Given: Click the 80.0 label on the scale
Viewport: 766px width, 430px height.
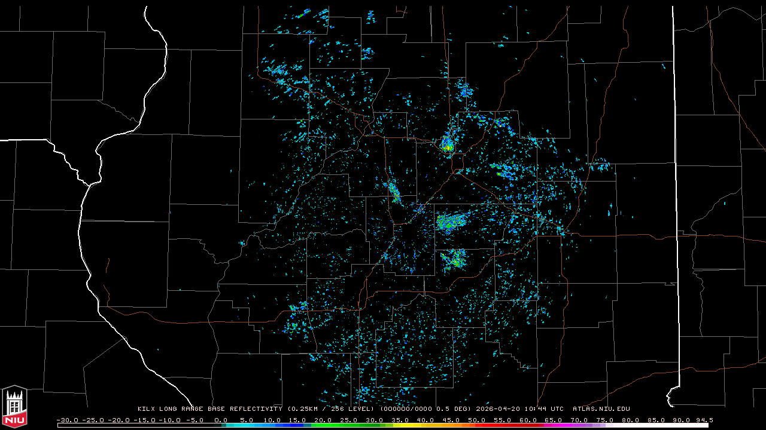Looking at the screenshot, I should point(630,420).
